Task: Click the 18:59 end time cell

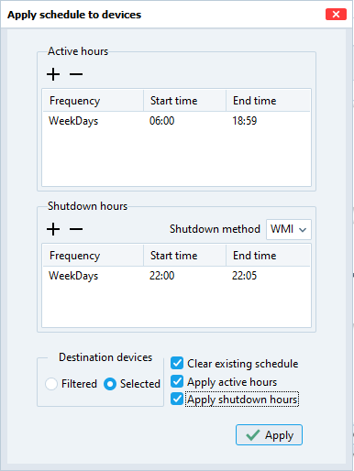Action: point(245,121)
